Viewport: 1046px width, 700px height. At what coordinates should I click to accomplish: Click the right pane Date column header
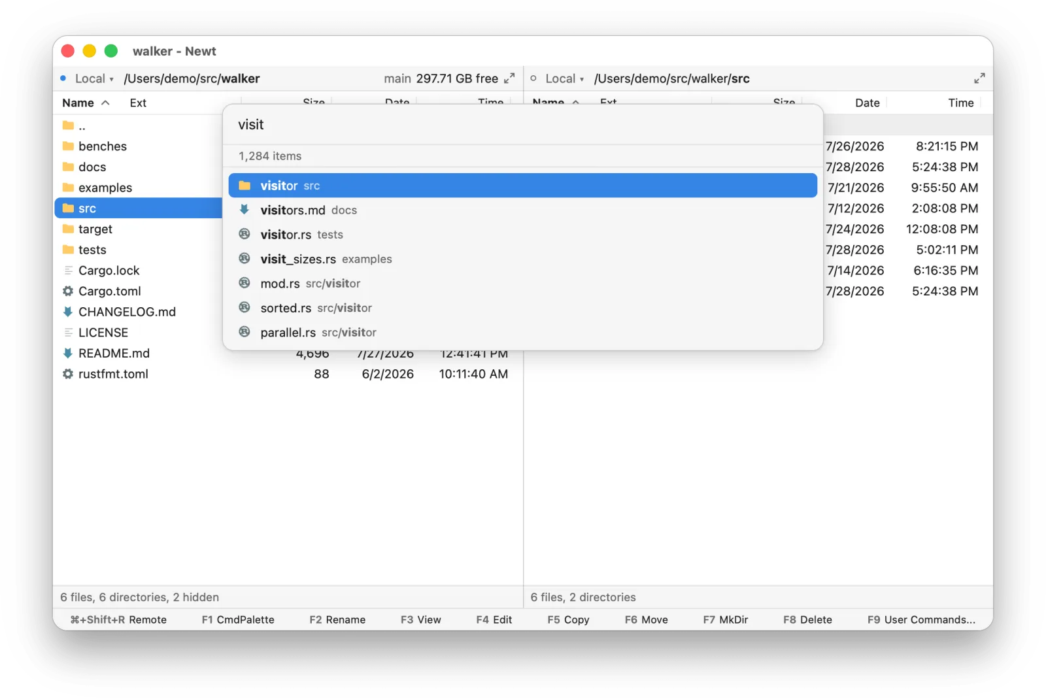(x=867, y=103)
